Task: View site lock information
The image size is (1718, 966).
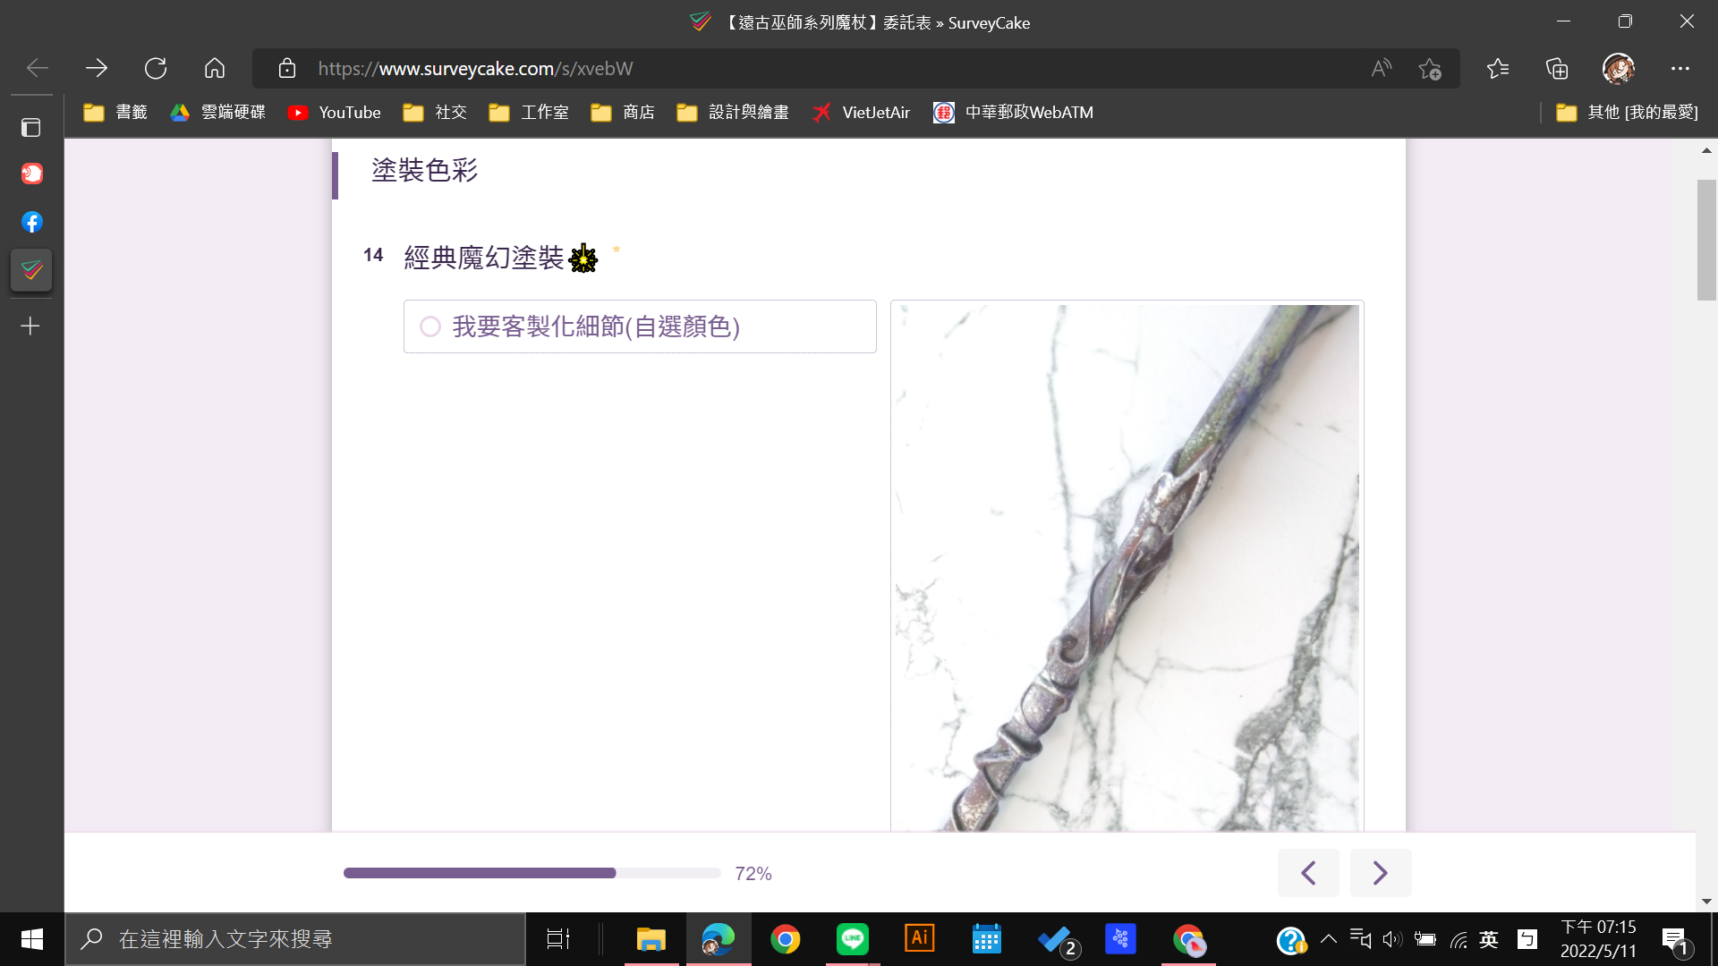Action: pyautogui.click(x=286, y=68)
